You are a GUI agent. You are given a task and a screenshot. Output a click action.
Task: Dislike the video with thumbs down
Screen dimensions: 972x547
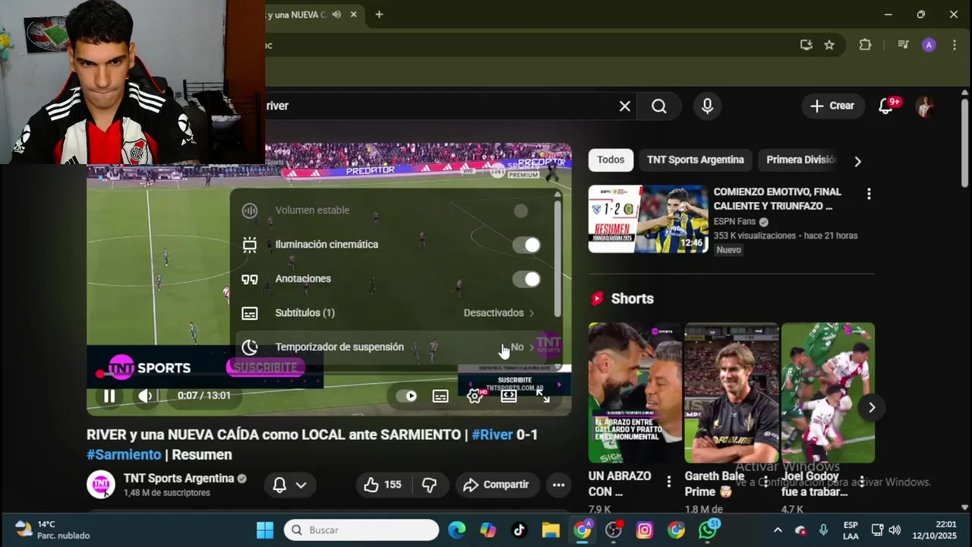coord(430,485)
